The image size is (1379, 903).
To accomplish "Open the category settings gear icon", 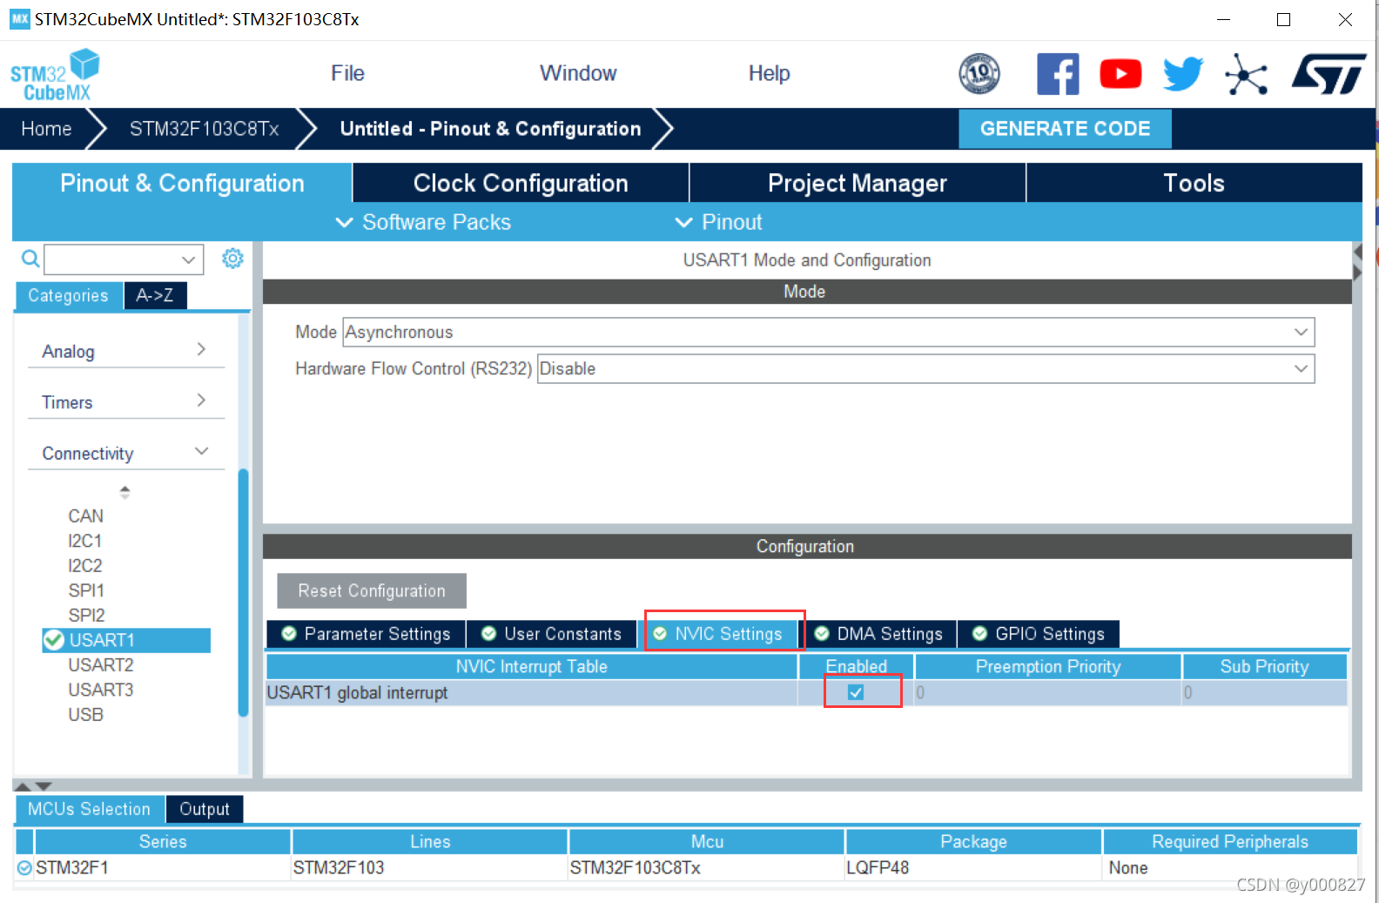I will click(x=232, y=259).
